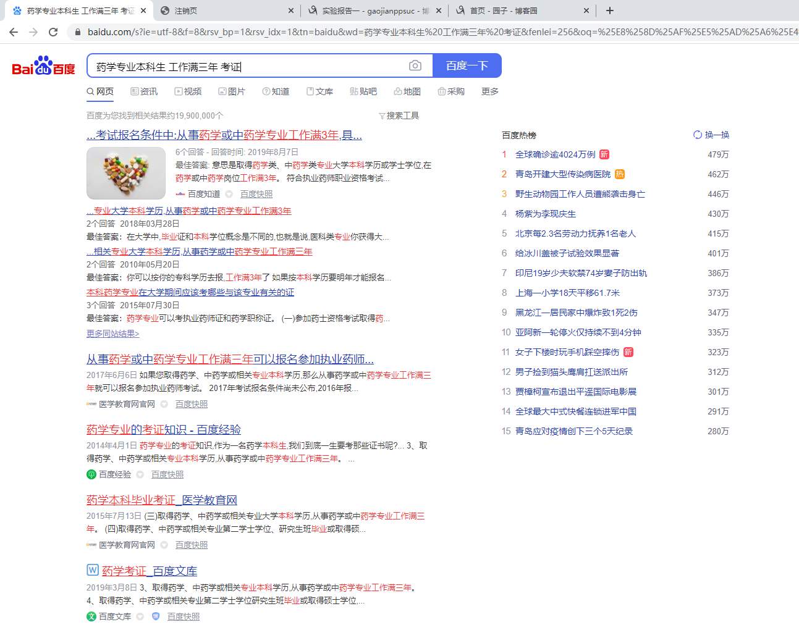This screenshot has height=635, width=799.
Task: Open 百度快照 next to 百度知道
Action: click(x=256, y=194)
